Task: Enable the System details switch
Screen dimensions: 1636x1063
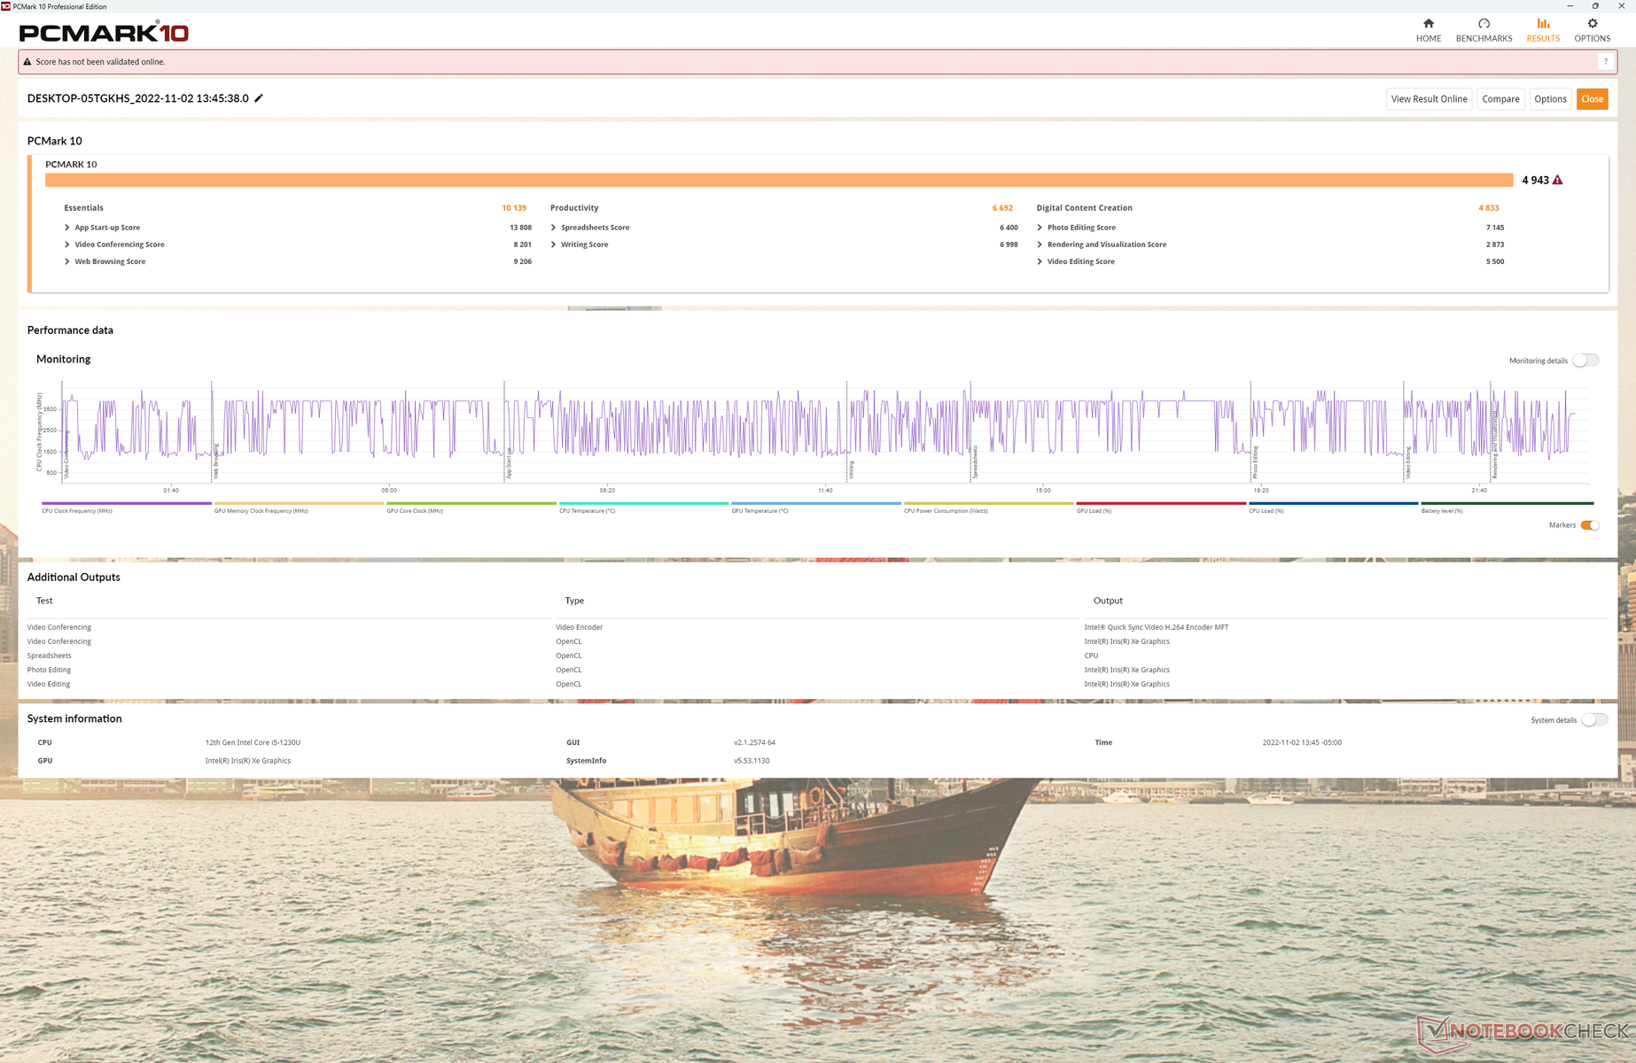Action: 1594,720
